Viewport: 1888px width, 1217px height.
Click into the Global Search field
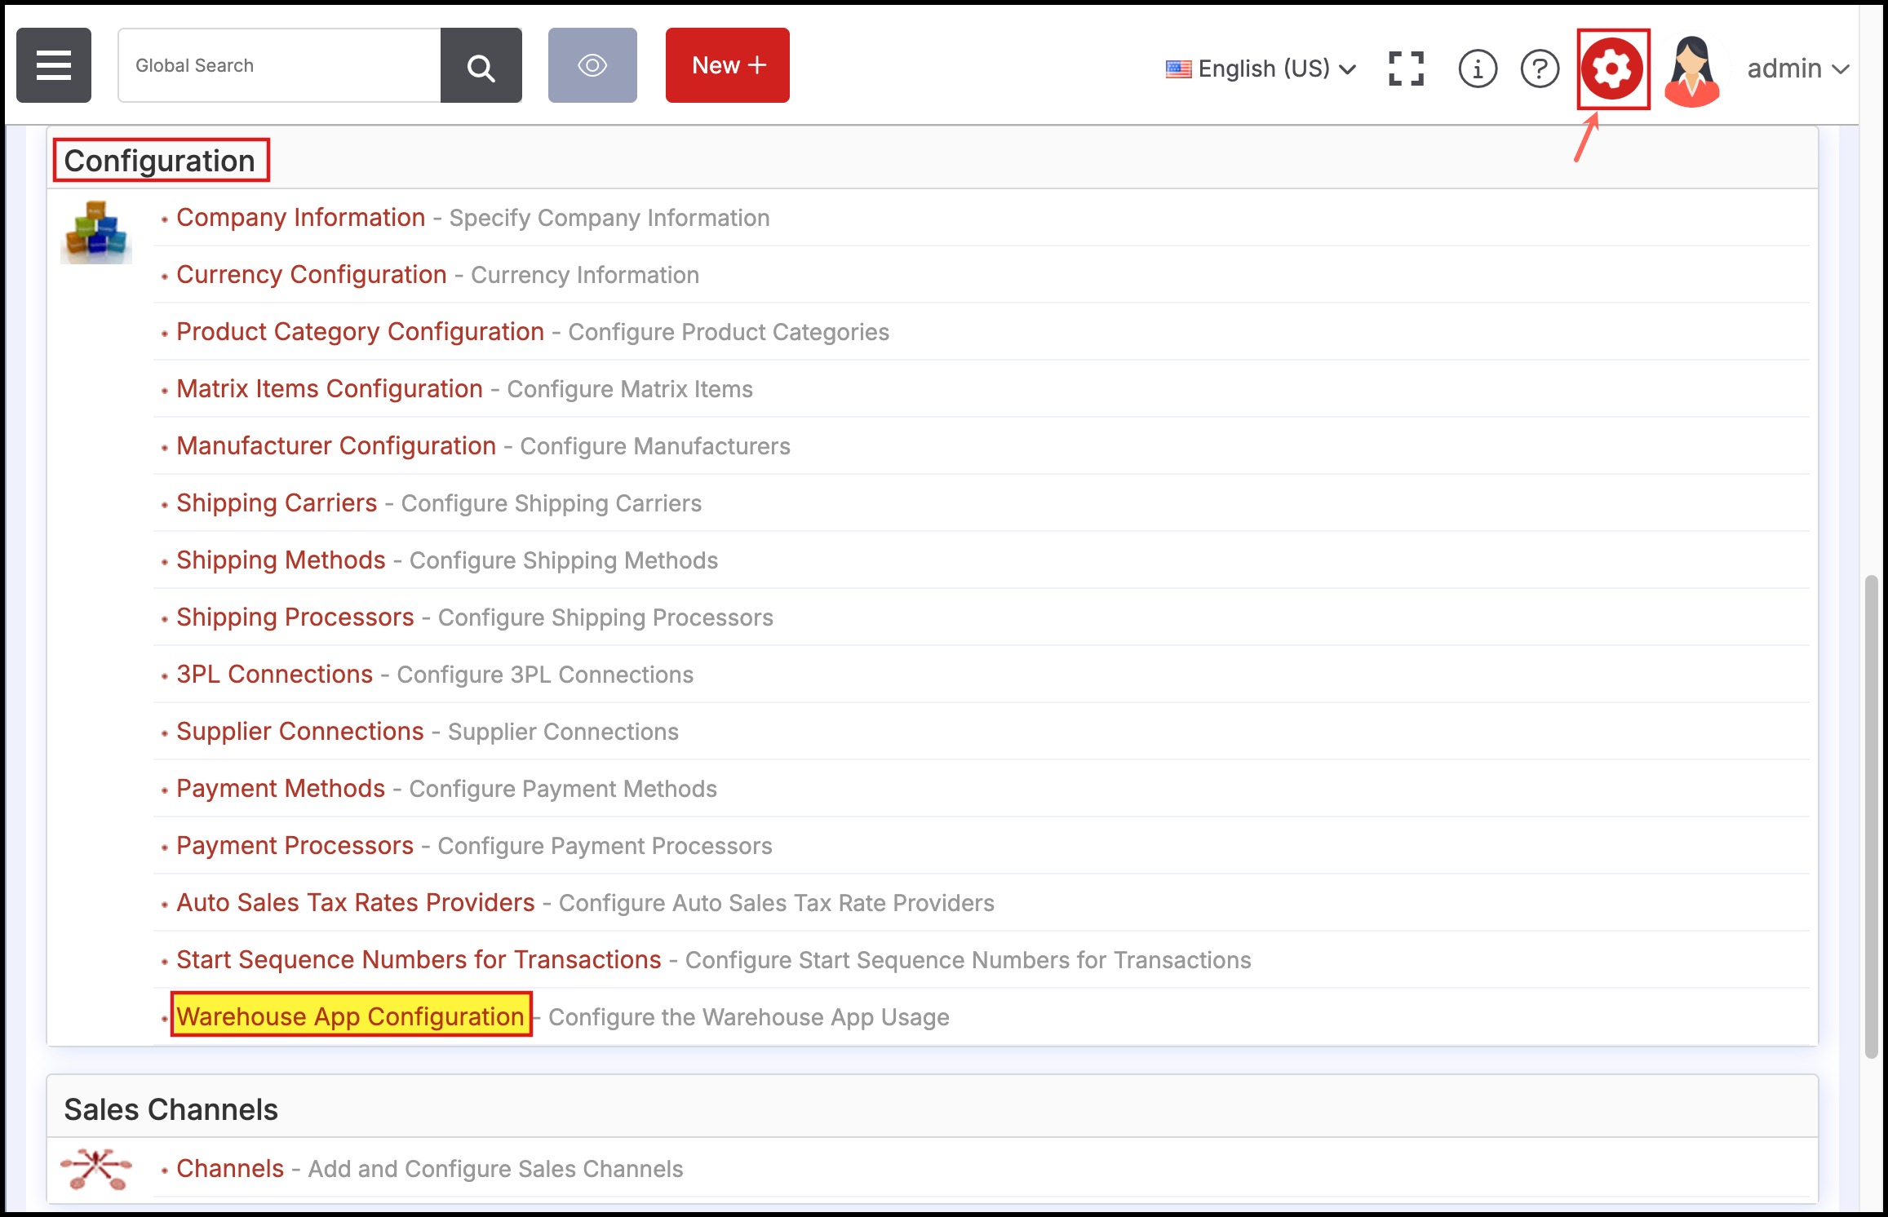tap(279, 65)
